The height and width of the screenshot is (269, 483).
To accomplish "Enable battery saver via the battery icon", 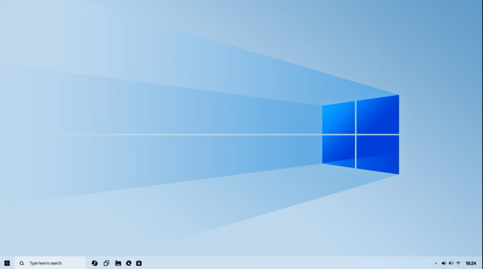I will point(451,263).
